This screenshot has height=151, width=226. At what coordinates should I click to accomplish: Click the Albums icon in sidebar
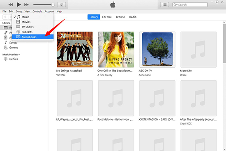pyautogui.click(x=6, y=38)
